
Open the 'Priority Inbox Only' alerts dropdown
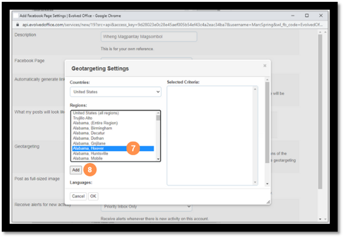click(x=146, y=206)
